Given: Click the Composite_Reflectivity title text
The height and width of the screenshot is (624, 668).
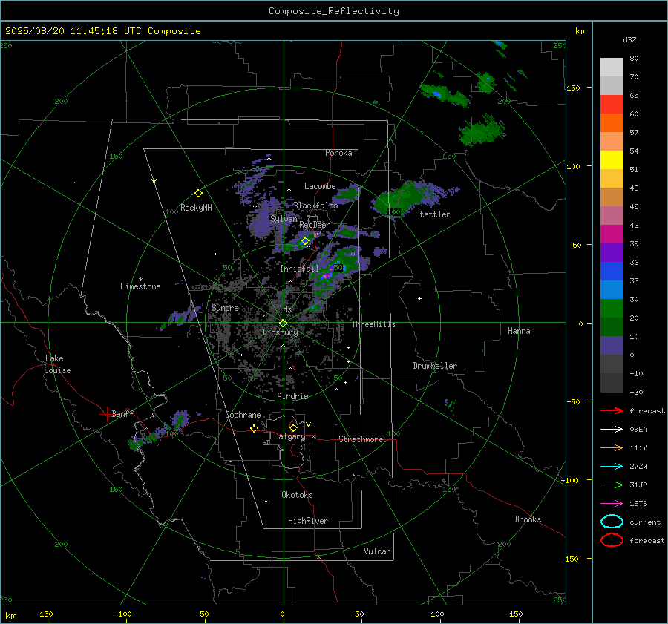Looking at the screenshot, I should pyautogui.click(x=334, y=11).
